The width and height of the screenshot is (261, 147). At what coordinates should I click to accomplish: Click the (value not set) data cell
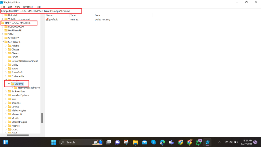pyautogui.click(x=102, y=20)
